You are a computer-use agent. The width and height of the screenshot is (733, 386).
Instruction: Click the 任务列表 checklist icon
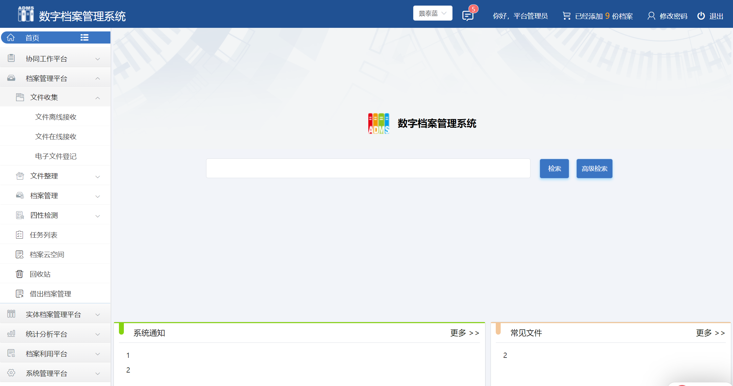pos(20,235)
